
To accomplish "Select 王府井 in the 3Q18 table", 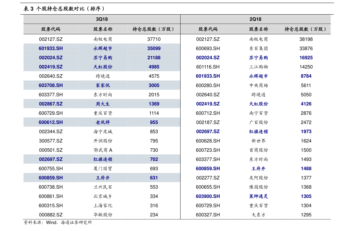I will click(x=103, y=178).
